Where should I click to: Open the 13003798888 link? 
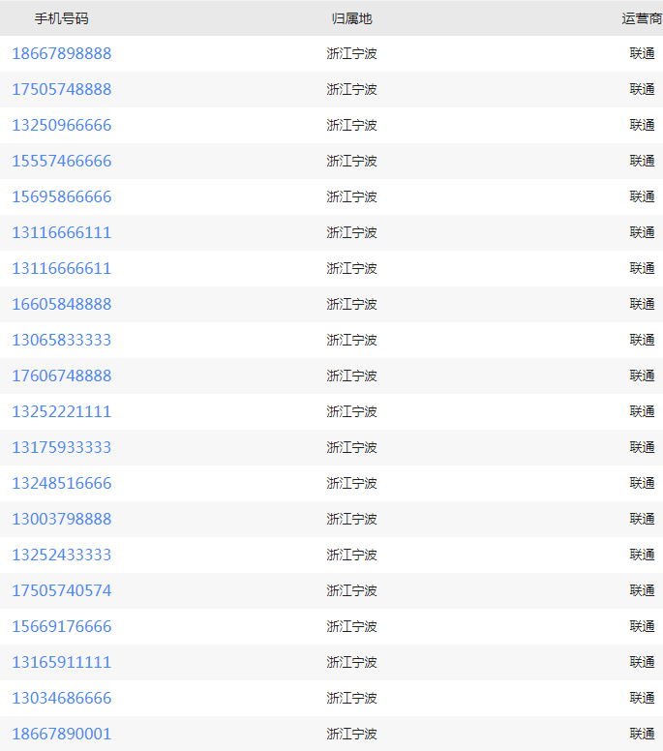point(61,519)
